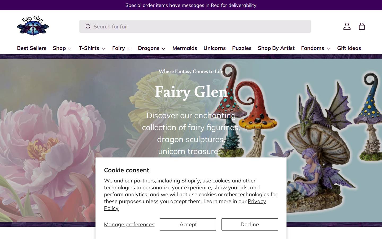This screenshot has height=239, width=382.
Task: Open the account login icon
Action: (347, 26)
